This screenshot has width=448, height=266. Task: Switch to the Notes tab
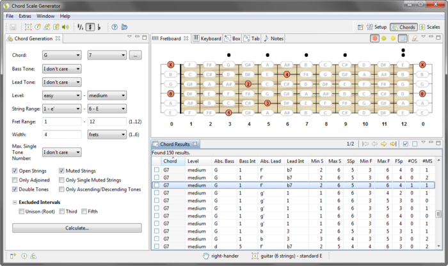[273, 38]
